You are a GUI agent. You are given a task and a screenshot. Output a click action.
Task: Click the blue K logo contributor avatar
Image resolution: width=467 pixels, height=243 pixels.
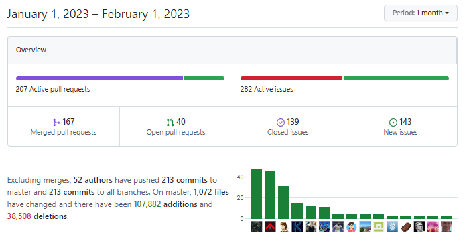(x=297, y=227)
